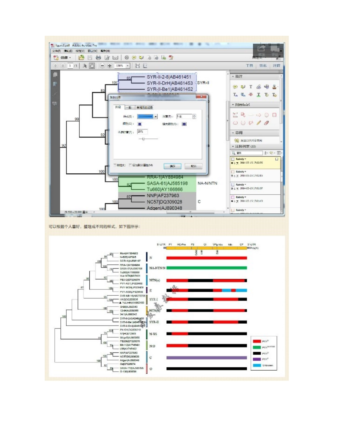Open page thumbnails panel in left sidebar
The height and width of the screenshot is (421, 354).
(x=55, y=75)
